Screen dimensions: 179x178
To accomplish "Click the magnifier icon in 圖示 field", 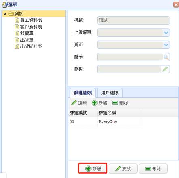I will [166, 57].
